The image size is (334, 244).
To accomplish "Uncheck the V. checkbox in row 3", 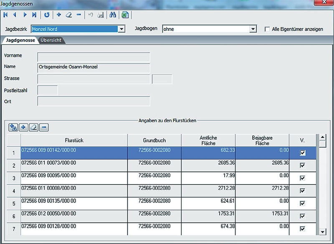I will (302, 178).
